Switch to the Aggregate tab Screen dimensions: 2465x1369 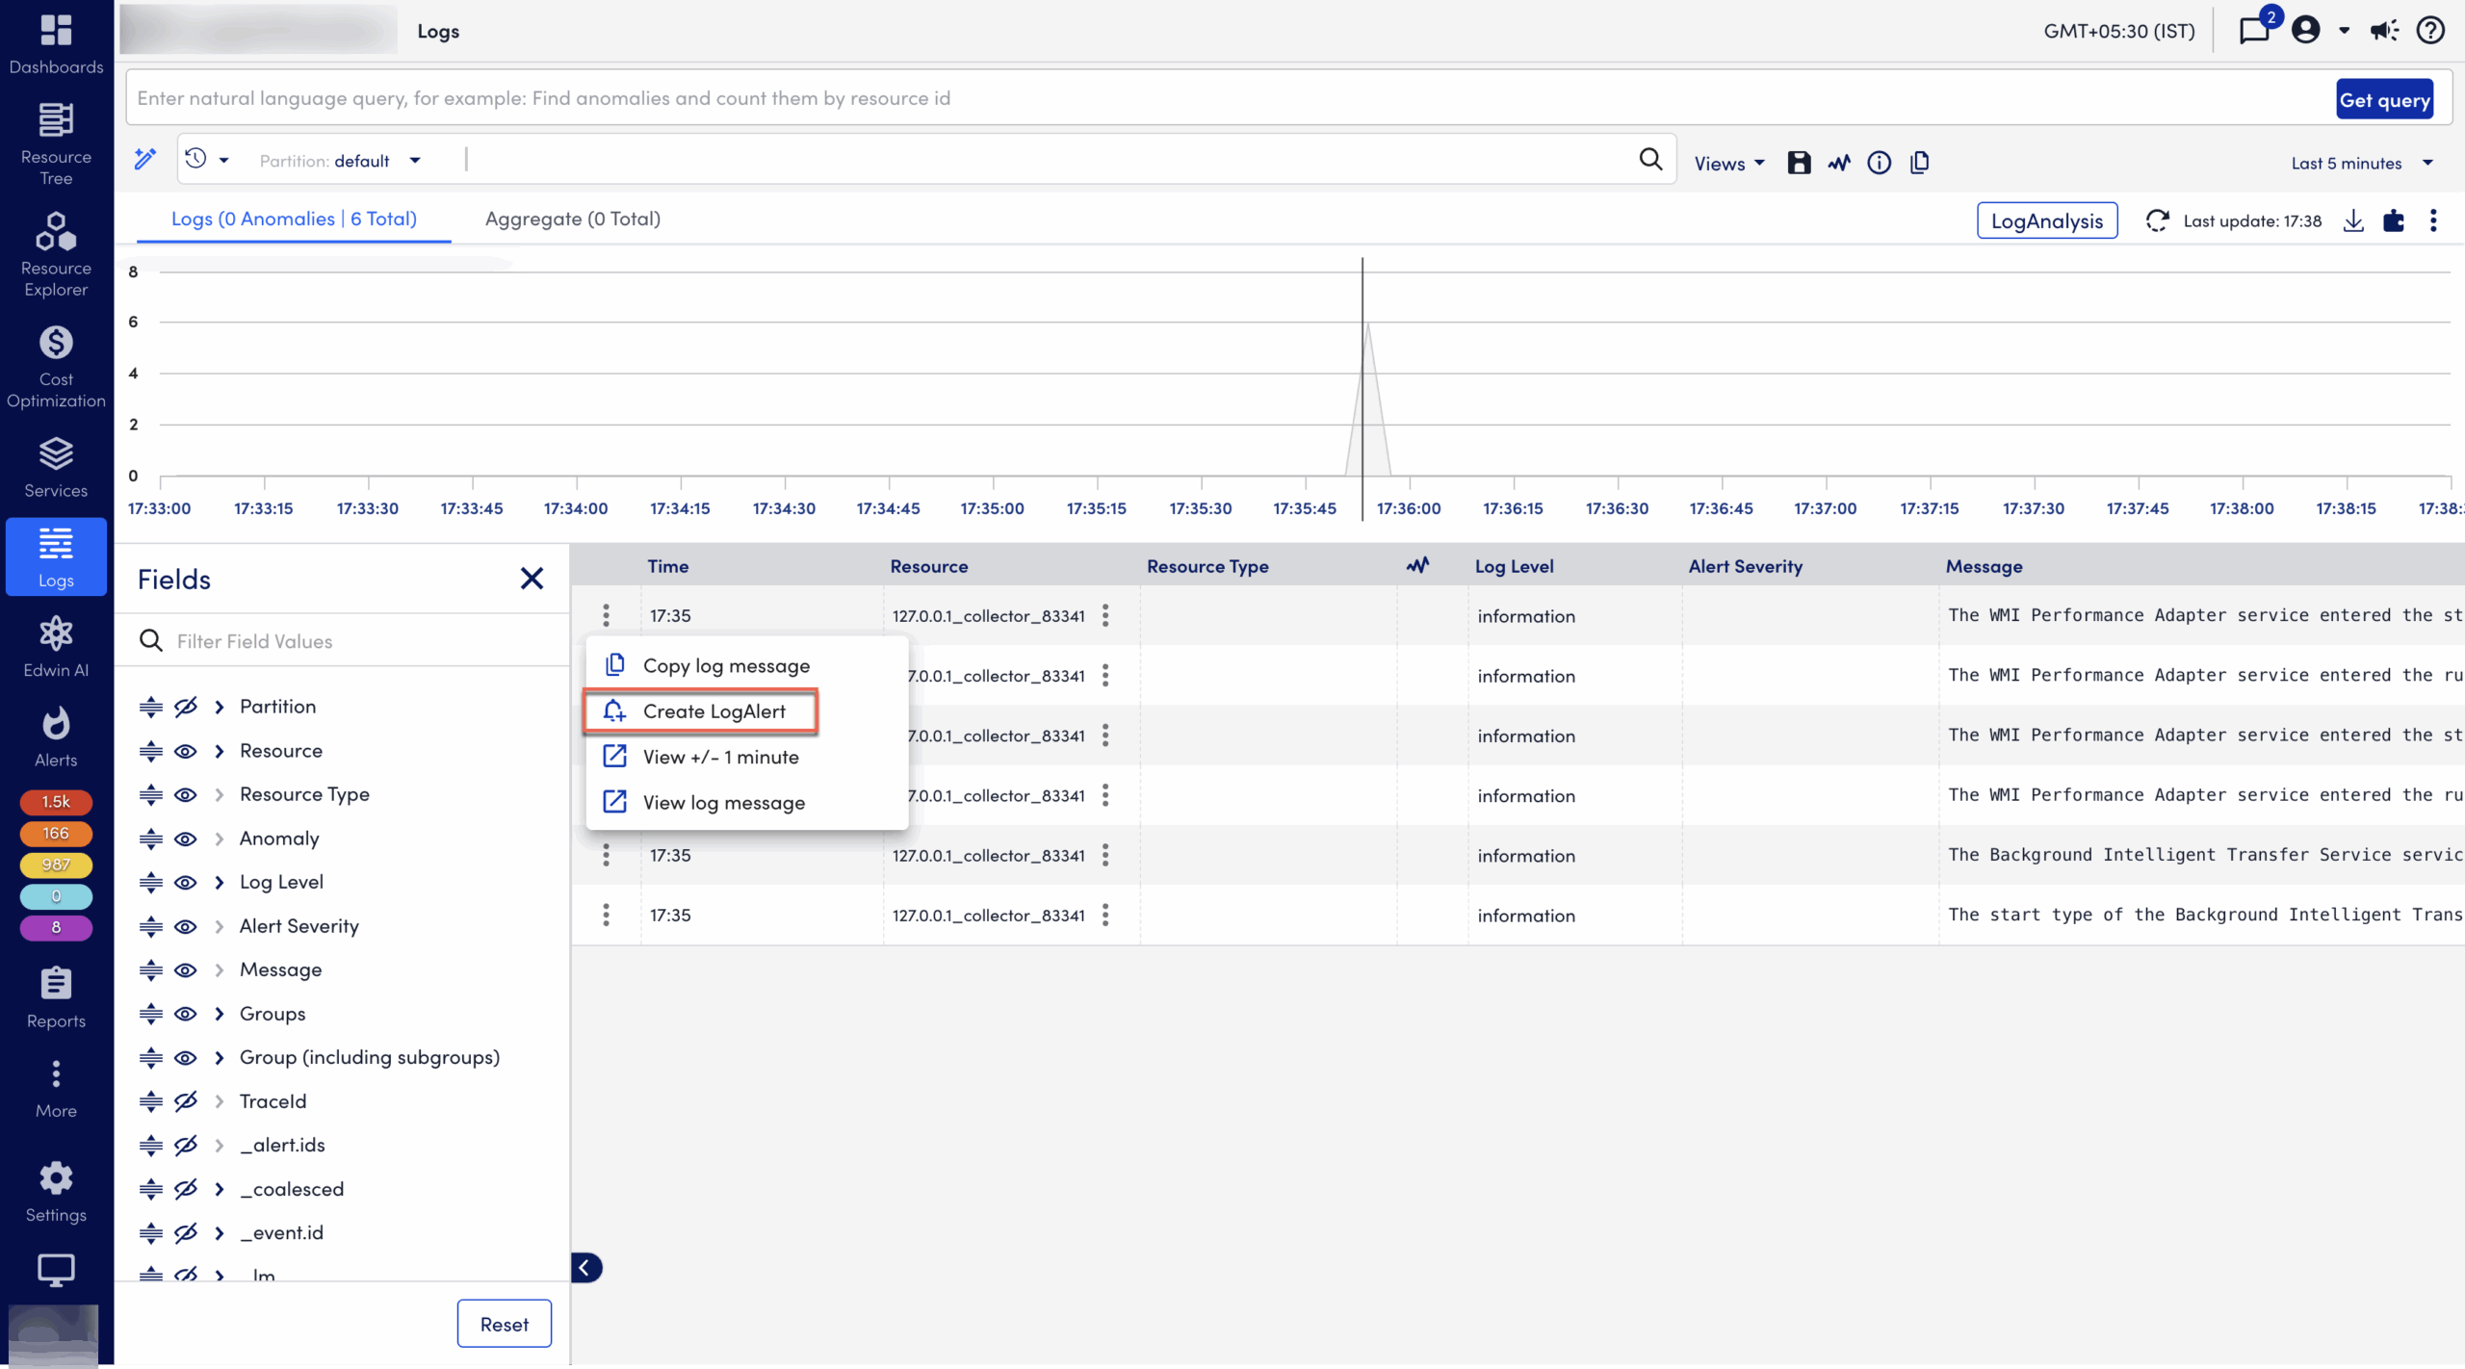point(572,219)
